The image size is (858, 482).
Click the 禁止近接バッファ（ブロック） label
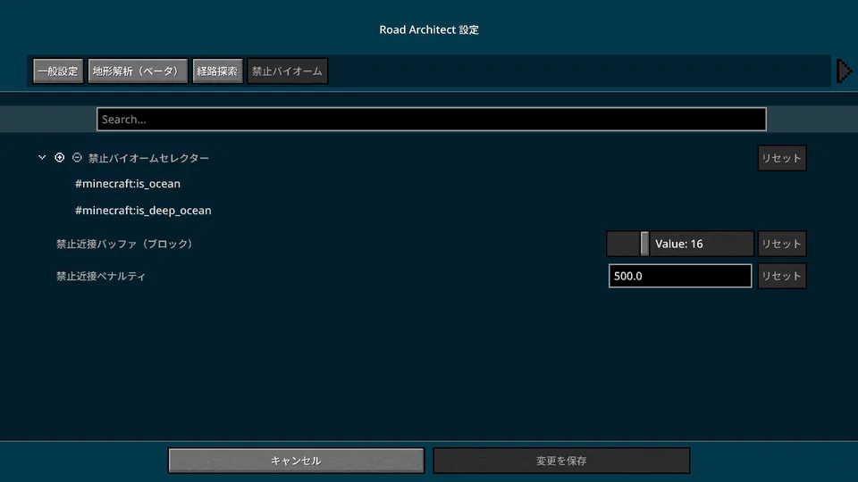[x=124, y=244]
